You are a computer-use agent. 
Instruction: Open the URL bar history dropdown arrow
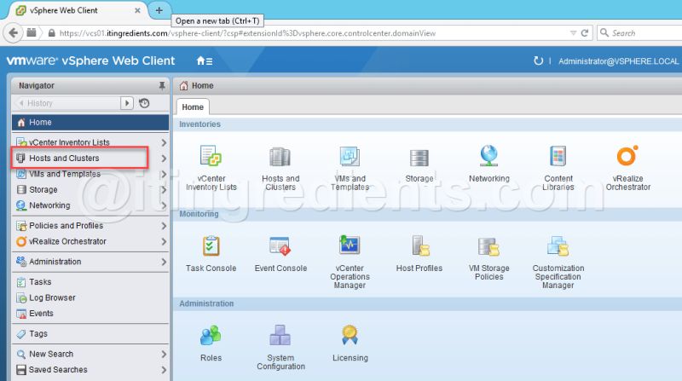pos(573,33)
